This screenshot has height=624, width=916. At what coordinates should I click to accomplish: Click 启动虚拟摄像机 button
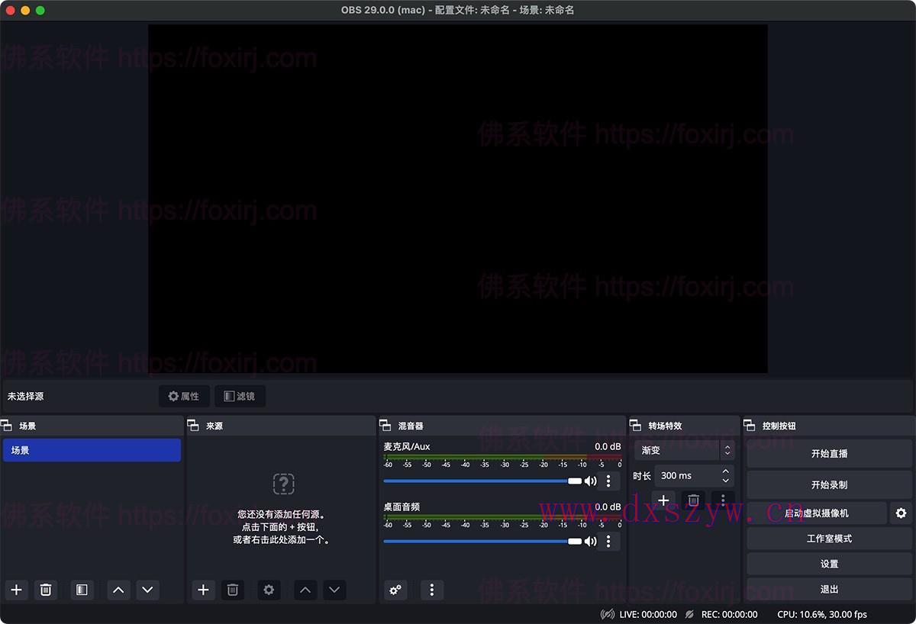coord(817,513)
